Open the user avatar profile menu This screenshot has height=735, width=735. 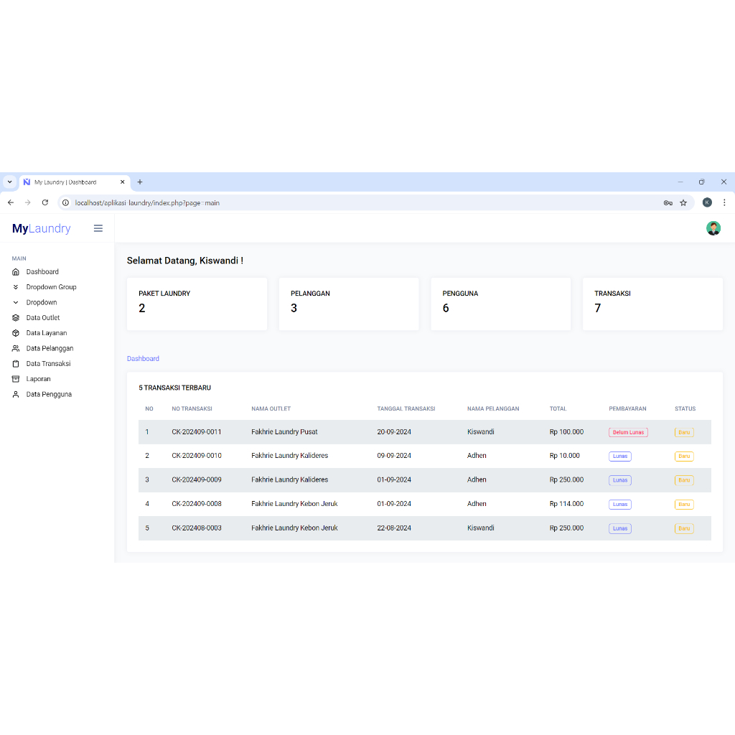click(713, 228)
